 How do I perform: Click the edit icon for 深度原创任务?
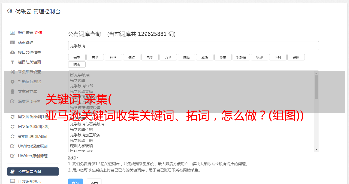click(12, 101)
